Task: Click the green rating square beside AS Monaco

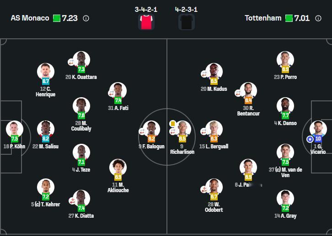Action: point(56,19)
